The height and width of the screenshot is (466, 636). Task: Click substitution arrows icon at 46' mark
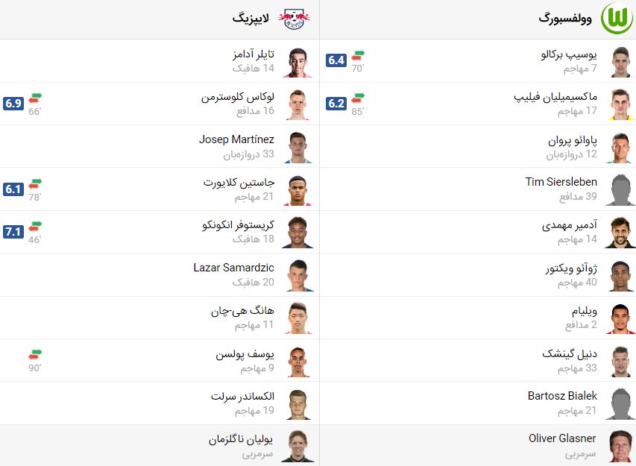pyautogui.click(x=35, y=227)
